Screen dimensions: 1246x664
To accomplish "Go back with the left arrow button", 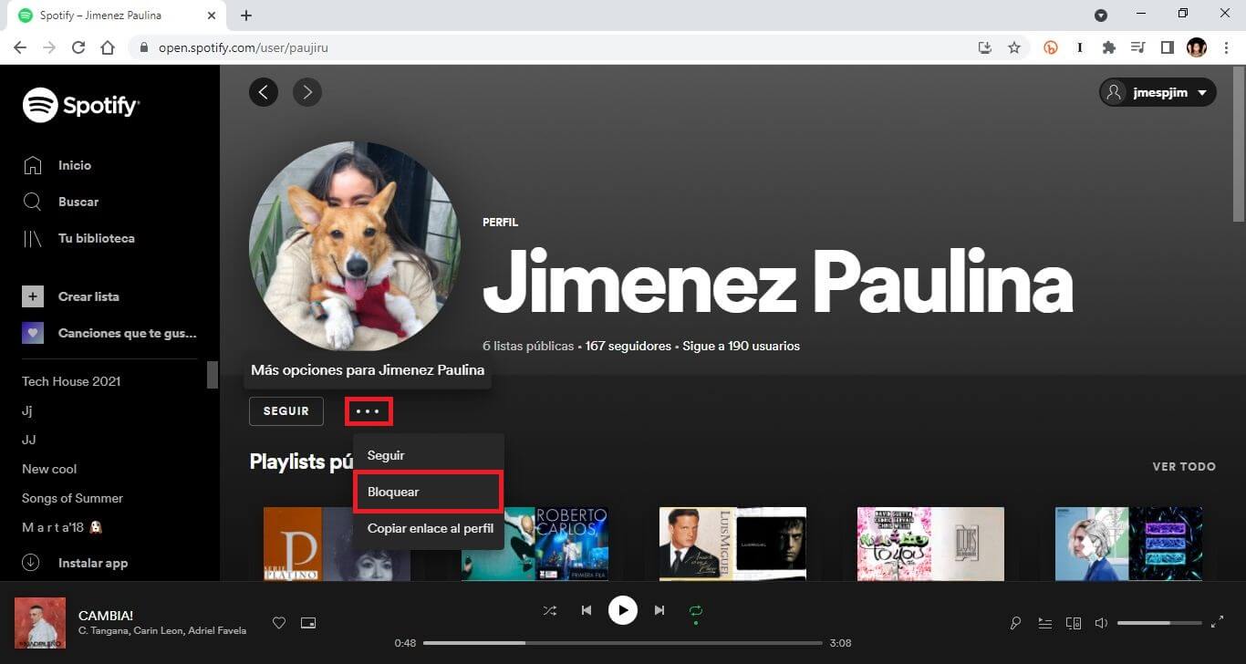I will click(264, 91).
